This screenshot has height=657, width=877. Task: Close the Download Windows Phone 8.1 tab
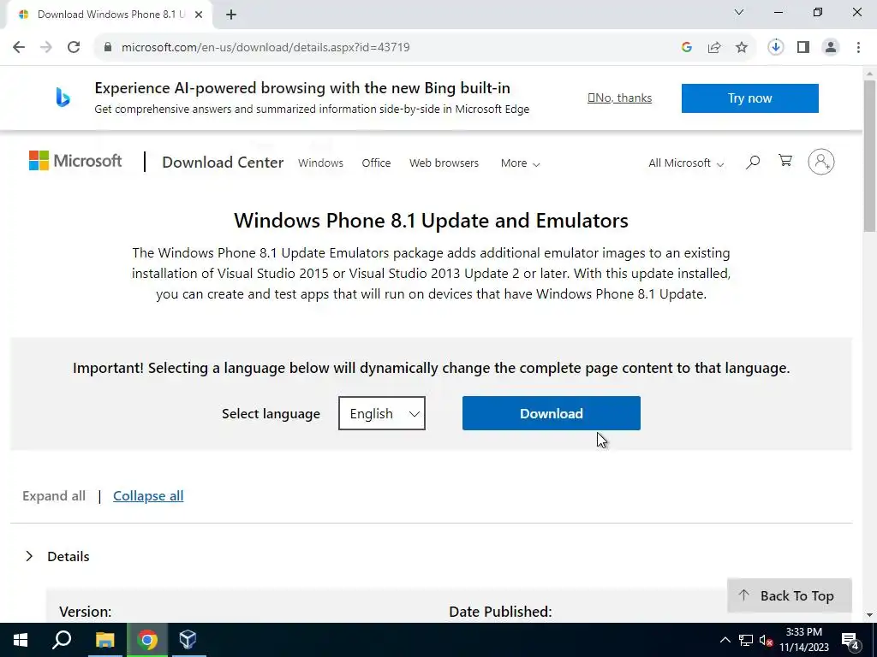(199, 15)
